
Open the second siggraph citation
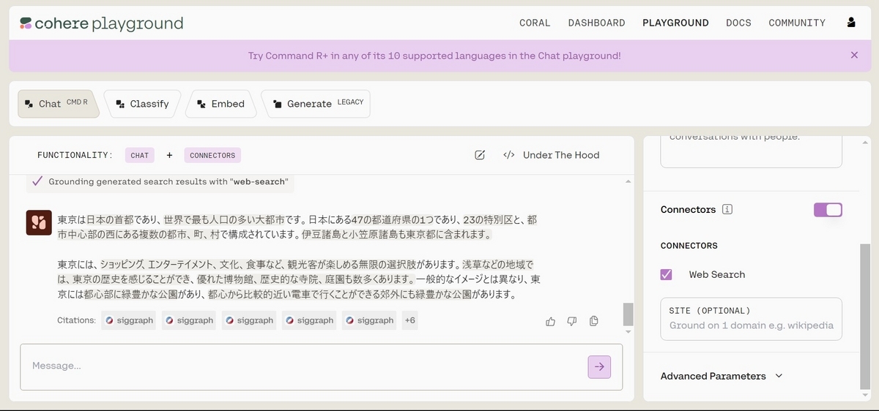pyautogui.click(x=189, y=320)
